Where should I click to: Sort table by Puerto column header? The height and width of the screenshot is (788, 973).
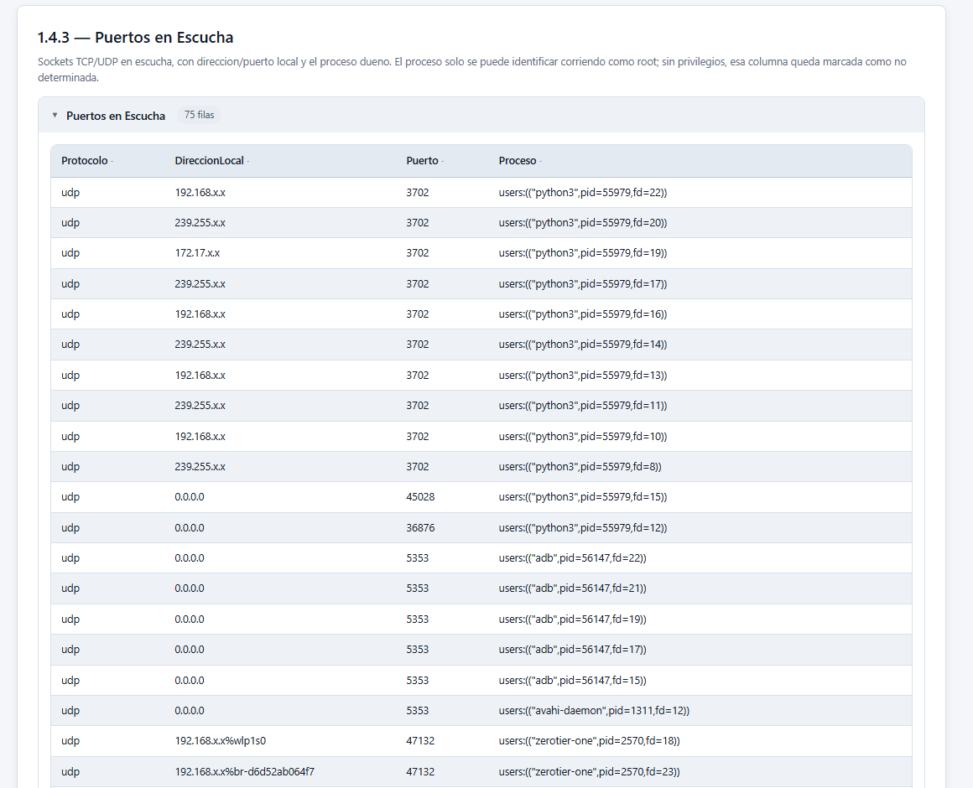click(x=424, y=161)
